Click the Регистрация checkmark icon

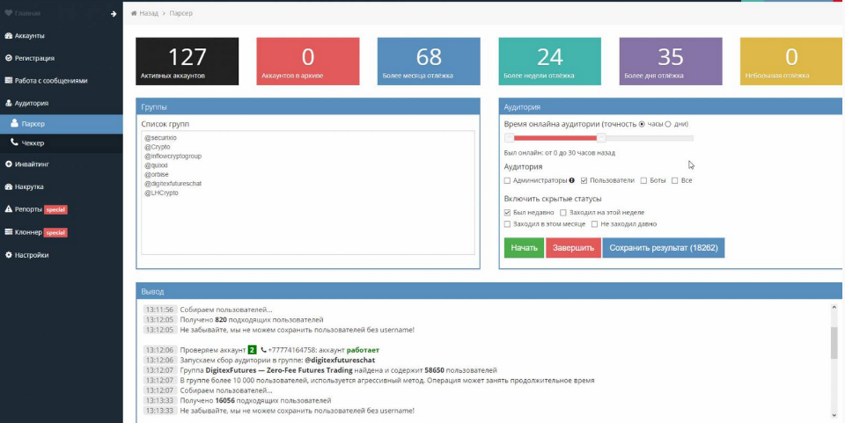click(8, 58)
